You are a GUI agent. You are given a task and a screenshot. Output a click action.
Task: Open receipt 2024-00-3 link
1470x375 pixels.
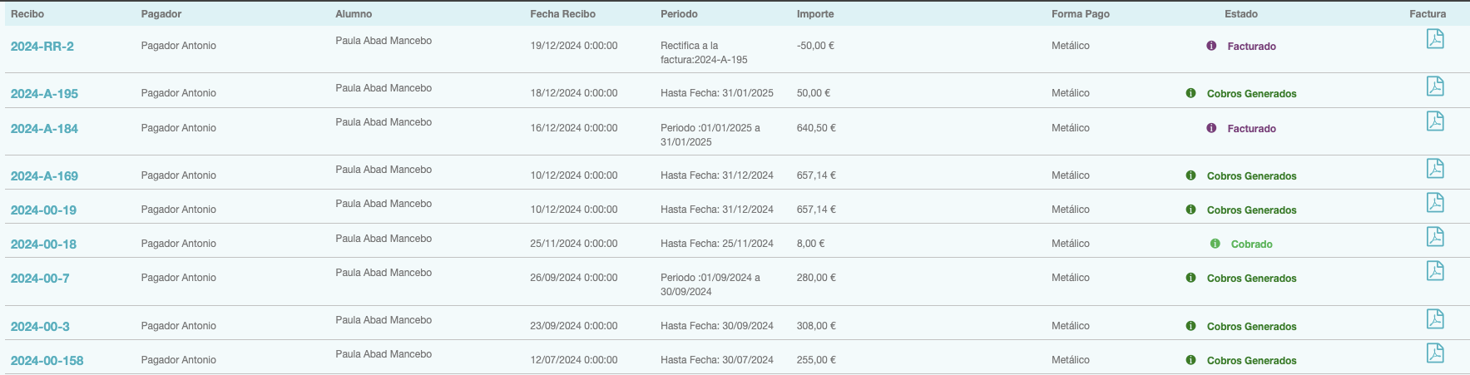(40, 327)
